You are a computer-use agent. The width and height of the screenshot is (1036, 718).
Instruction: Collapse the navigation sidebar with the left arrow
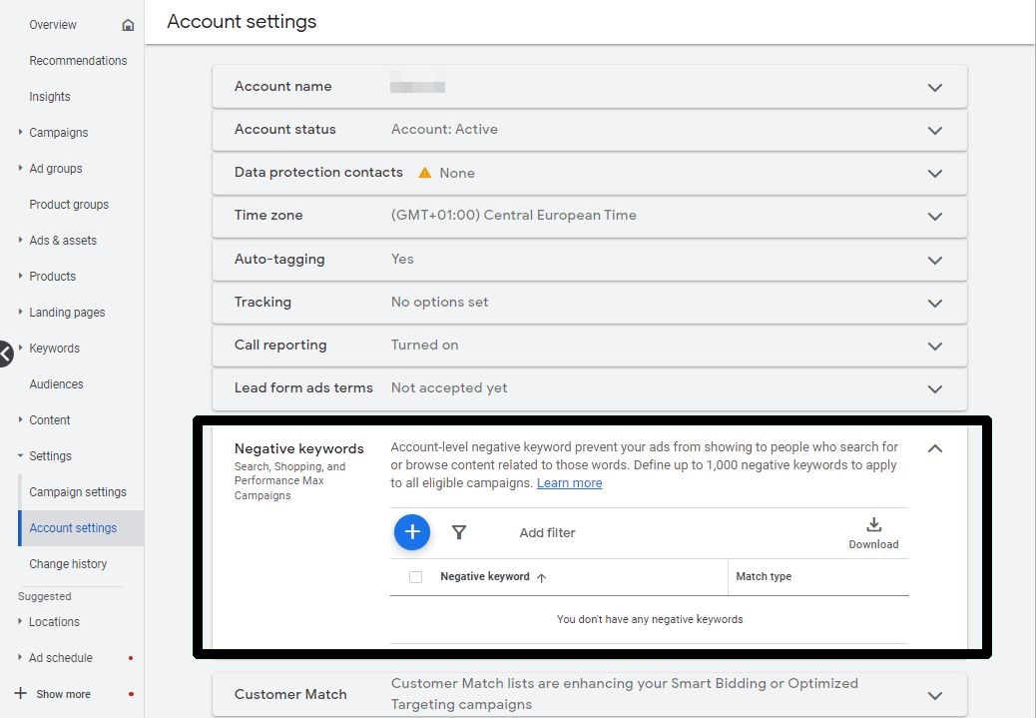(5, 354)
